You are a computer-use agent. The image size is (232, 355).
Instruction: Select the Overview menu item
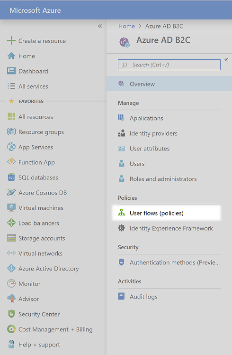[x=169, y=84]
